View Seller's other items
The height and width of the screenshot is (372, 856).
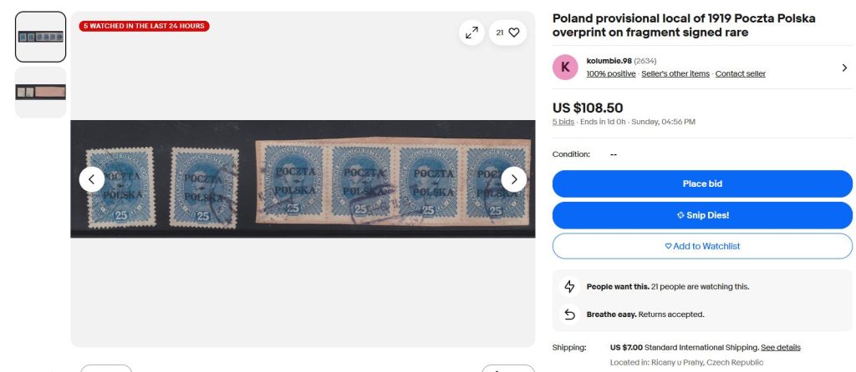(675, 73)
